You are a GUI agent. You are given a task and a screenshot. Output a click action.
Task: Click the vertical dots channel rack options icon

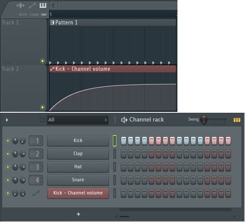114,120
